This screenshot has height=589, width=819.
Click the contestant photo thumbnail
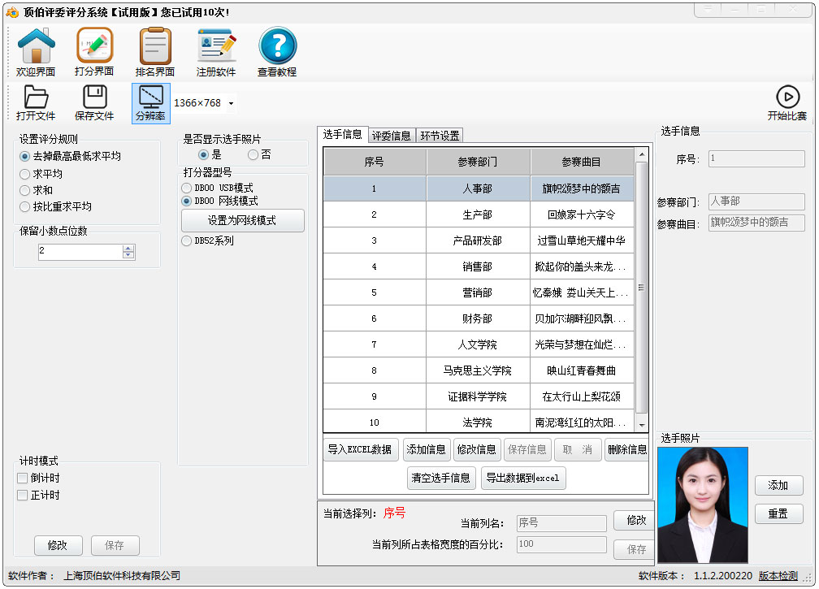[x=703, y=505]
